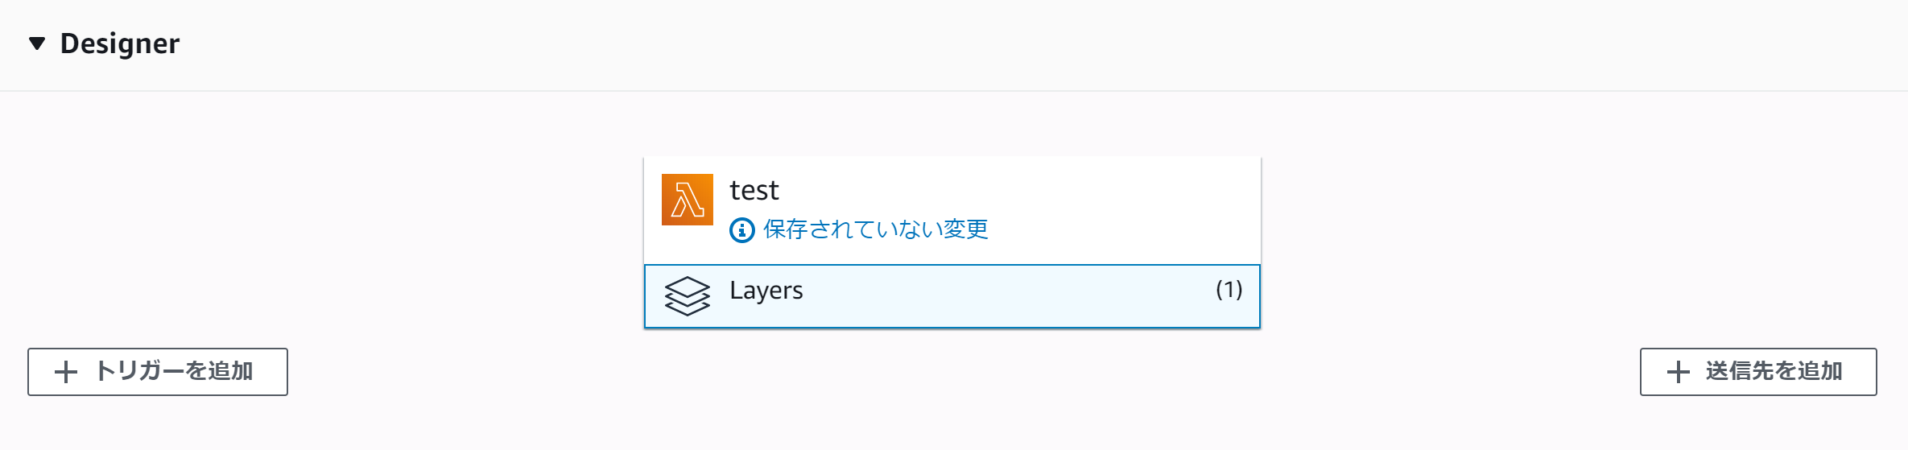The width and height of the screenshot is (1908, 450).
Task: Select the Layers label
Action: coord(766,291)
